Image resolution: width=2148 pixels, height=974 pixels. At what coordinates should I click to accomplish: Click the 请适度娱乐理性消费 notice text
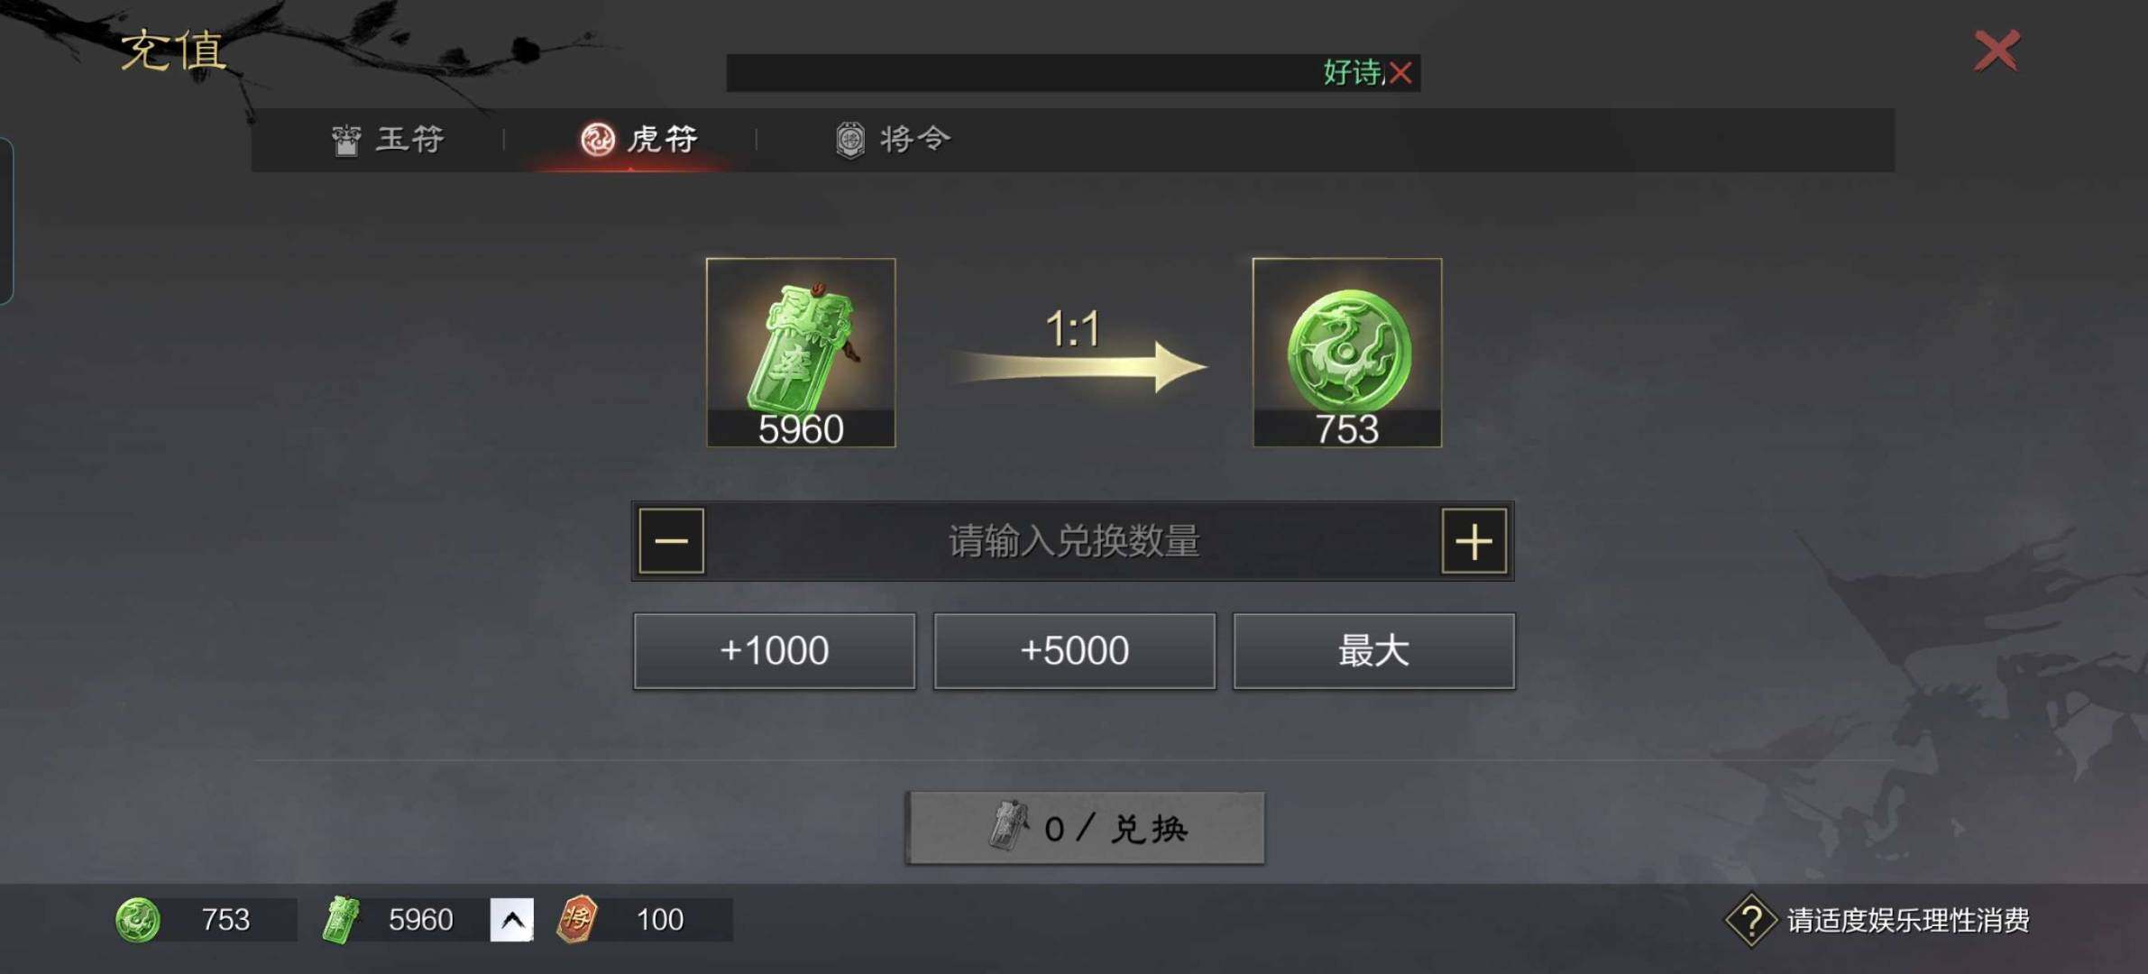pos(1908,920)
